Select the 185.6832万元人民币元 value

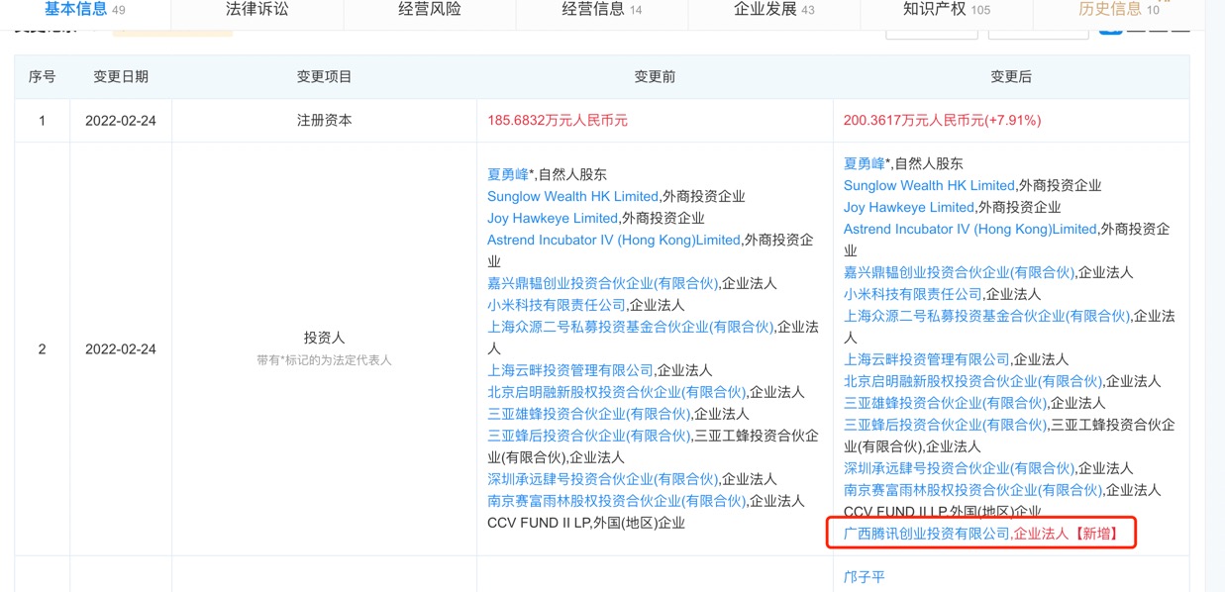tap(558, 121)
